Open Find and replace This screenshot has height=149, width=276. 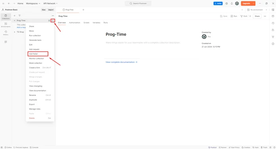21,147
